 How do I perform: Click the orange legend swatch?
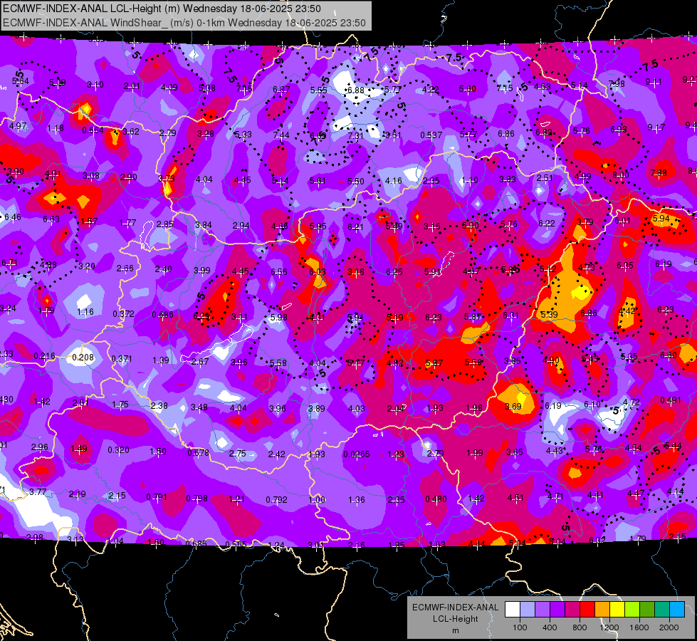click(x=602, y=610)
